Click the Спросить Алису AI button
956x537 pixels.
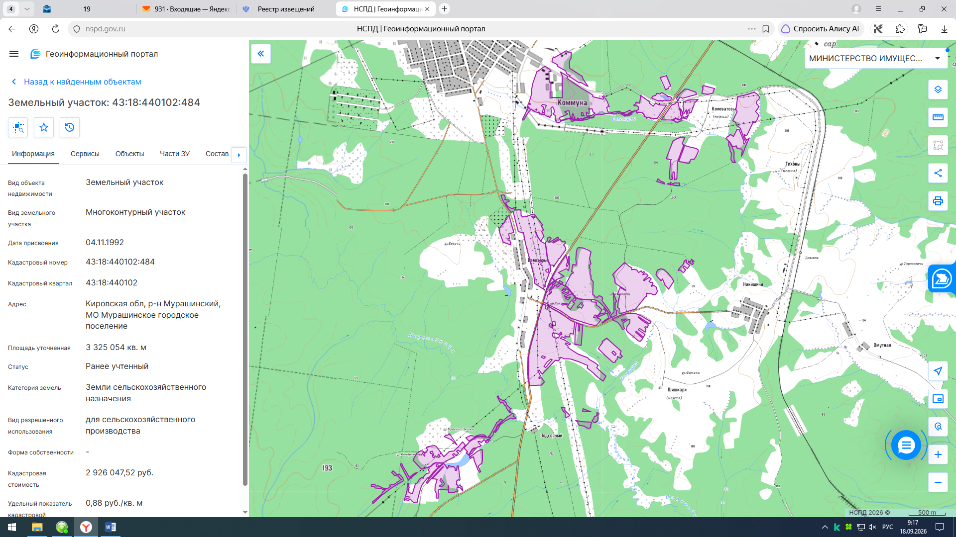(x=821, y=29)
